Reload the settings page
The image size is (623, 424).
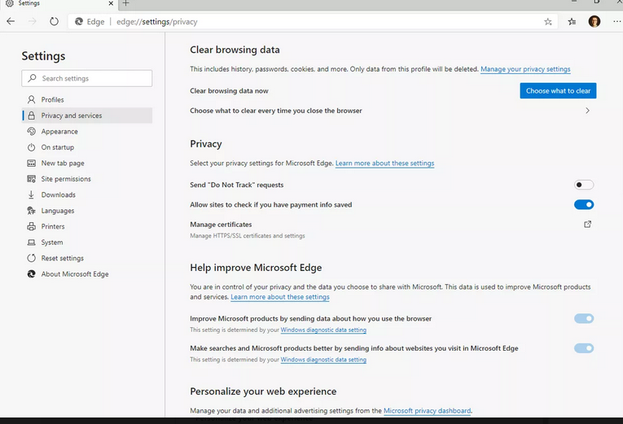54,21
